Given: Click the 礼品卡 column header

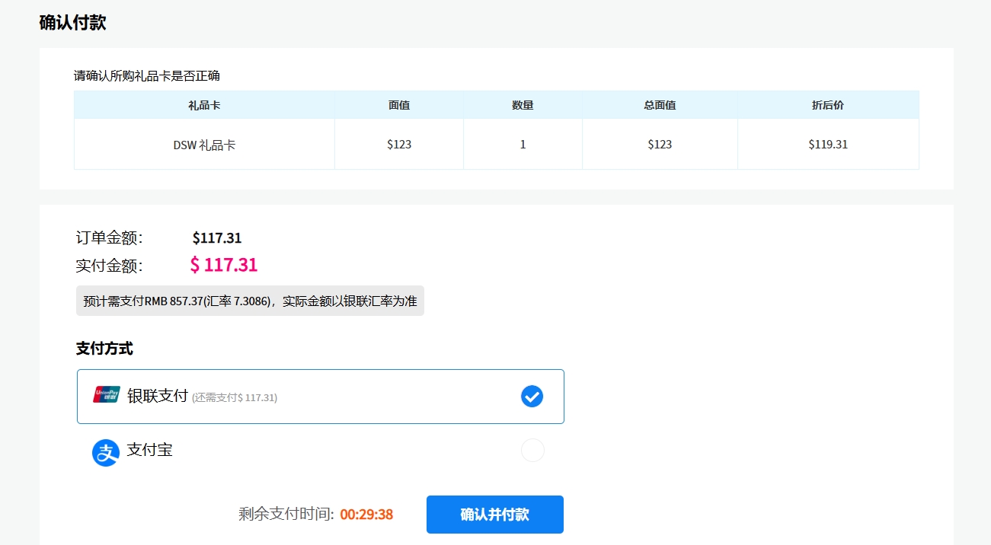Looking at the screenshot, I should click(x=204, y=105).
